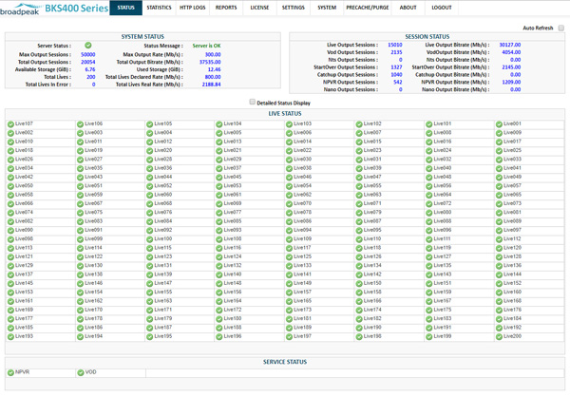Open the Reports tab
The width and height of the screenshot is (570, 397).
[x=226, y=8]
